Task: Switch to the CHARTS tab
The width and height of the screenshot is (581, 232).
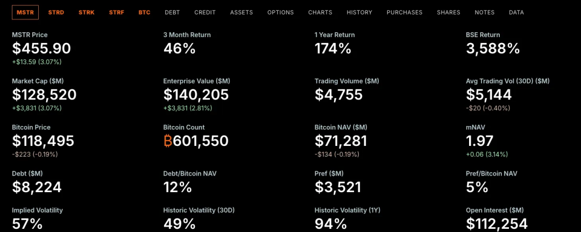Action: pyautogui.click(x=320, y=12)
